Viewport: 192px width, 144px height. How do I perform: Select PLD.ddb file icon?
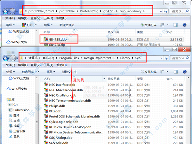(x=46, y=111)
